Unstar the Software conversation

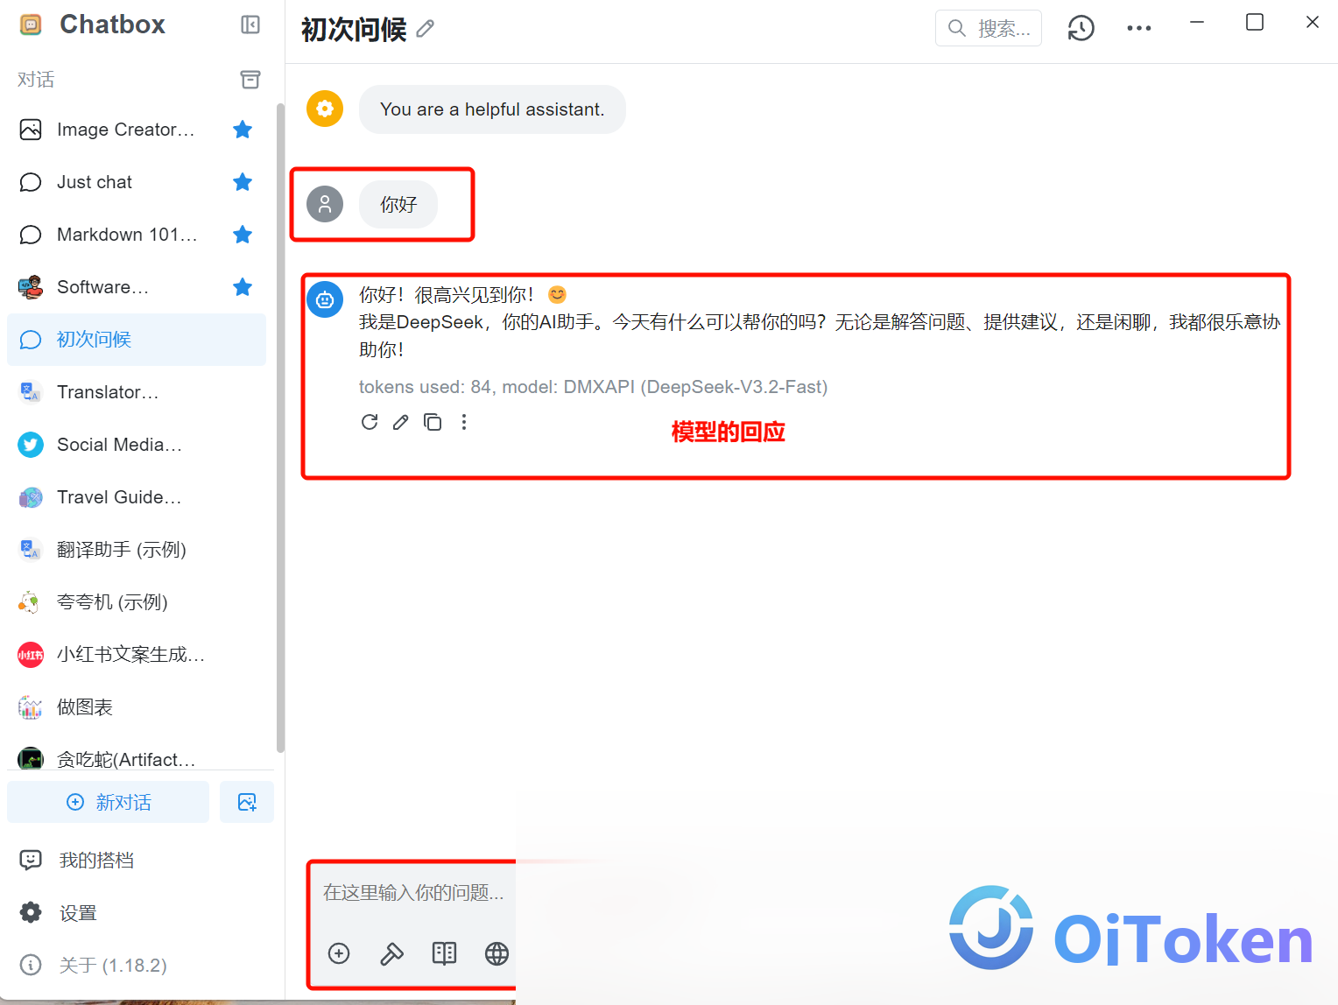tap(243, 287)
